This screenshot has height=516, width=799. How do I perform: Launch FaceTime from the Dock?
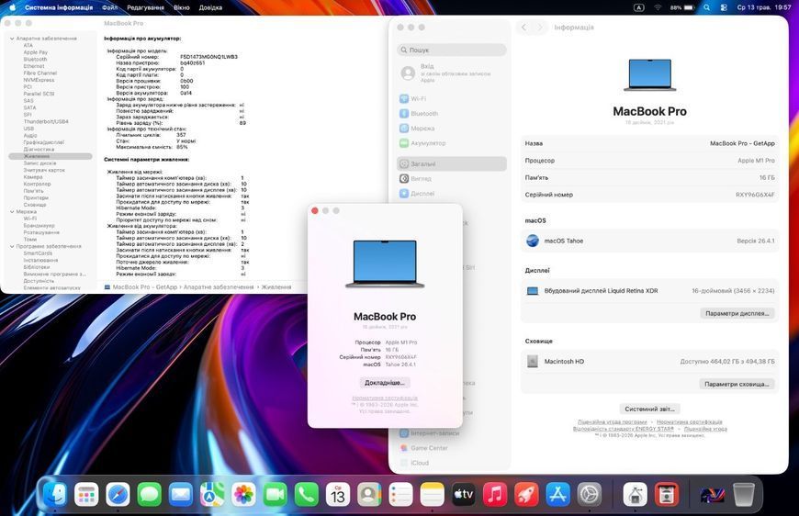coord(276,494)
